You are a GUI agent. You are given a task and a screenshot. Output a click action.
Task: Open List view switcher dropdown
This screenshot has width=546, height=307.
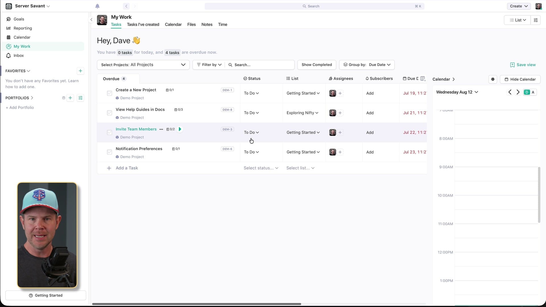[x=517, y=20]
